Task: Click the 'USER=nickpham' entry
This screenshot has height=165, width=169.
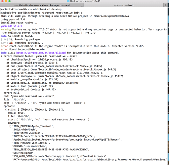Action: [x=23, y=153]
